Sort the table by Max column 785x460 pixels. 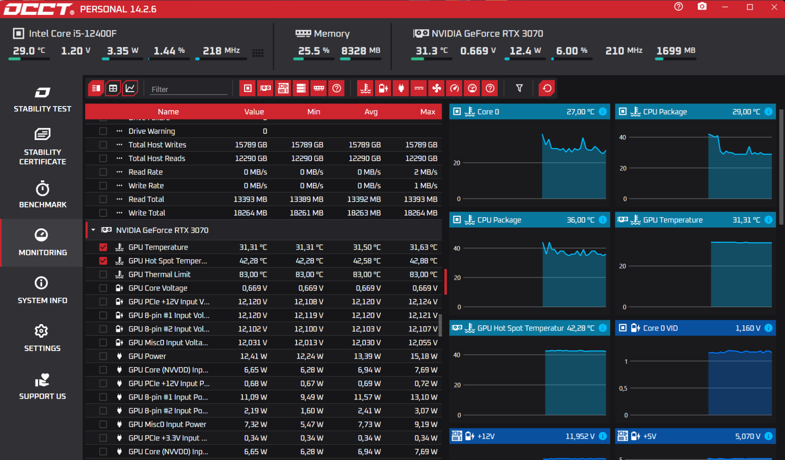(x=427, y=112)
